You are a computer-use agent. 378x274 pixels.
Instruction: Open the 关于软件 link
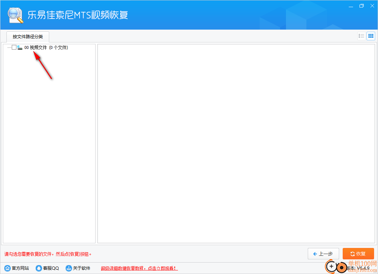pos(81,268)
